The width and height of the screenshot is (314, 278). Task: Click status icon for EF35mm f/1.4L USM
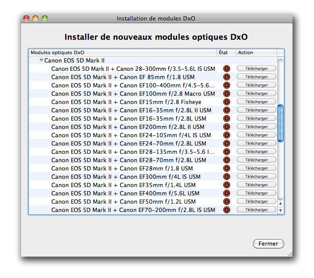pyautogui.click(x=226, y=185)
